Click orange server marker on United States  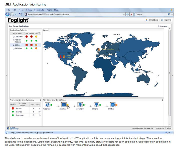(64, 56)
